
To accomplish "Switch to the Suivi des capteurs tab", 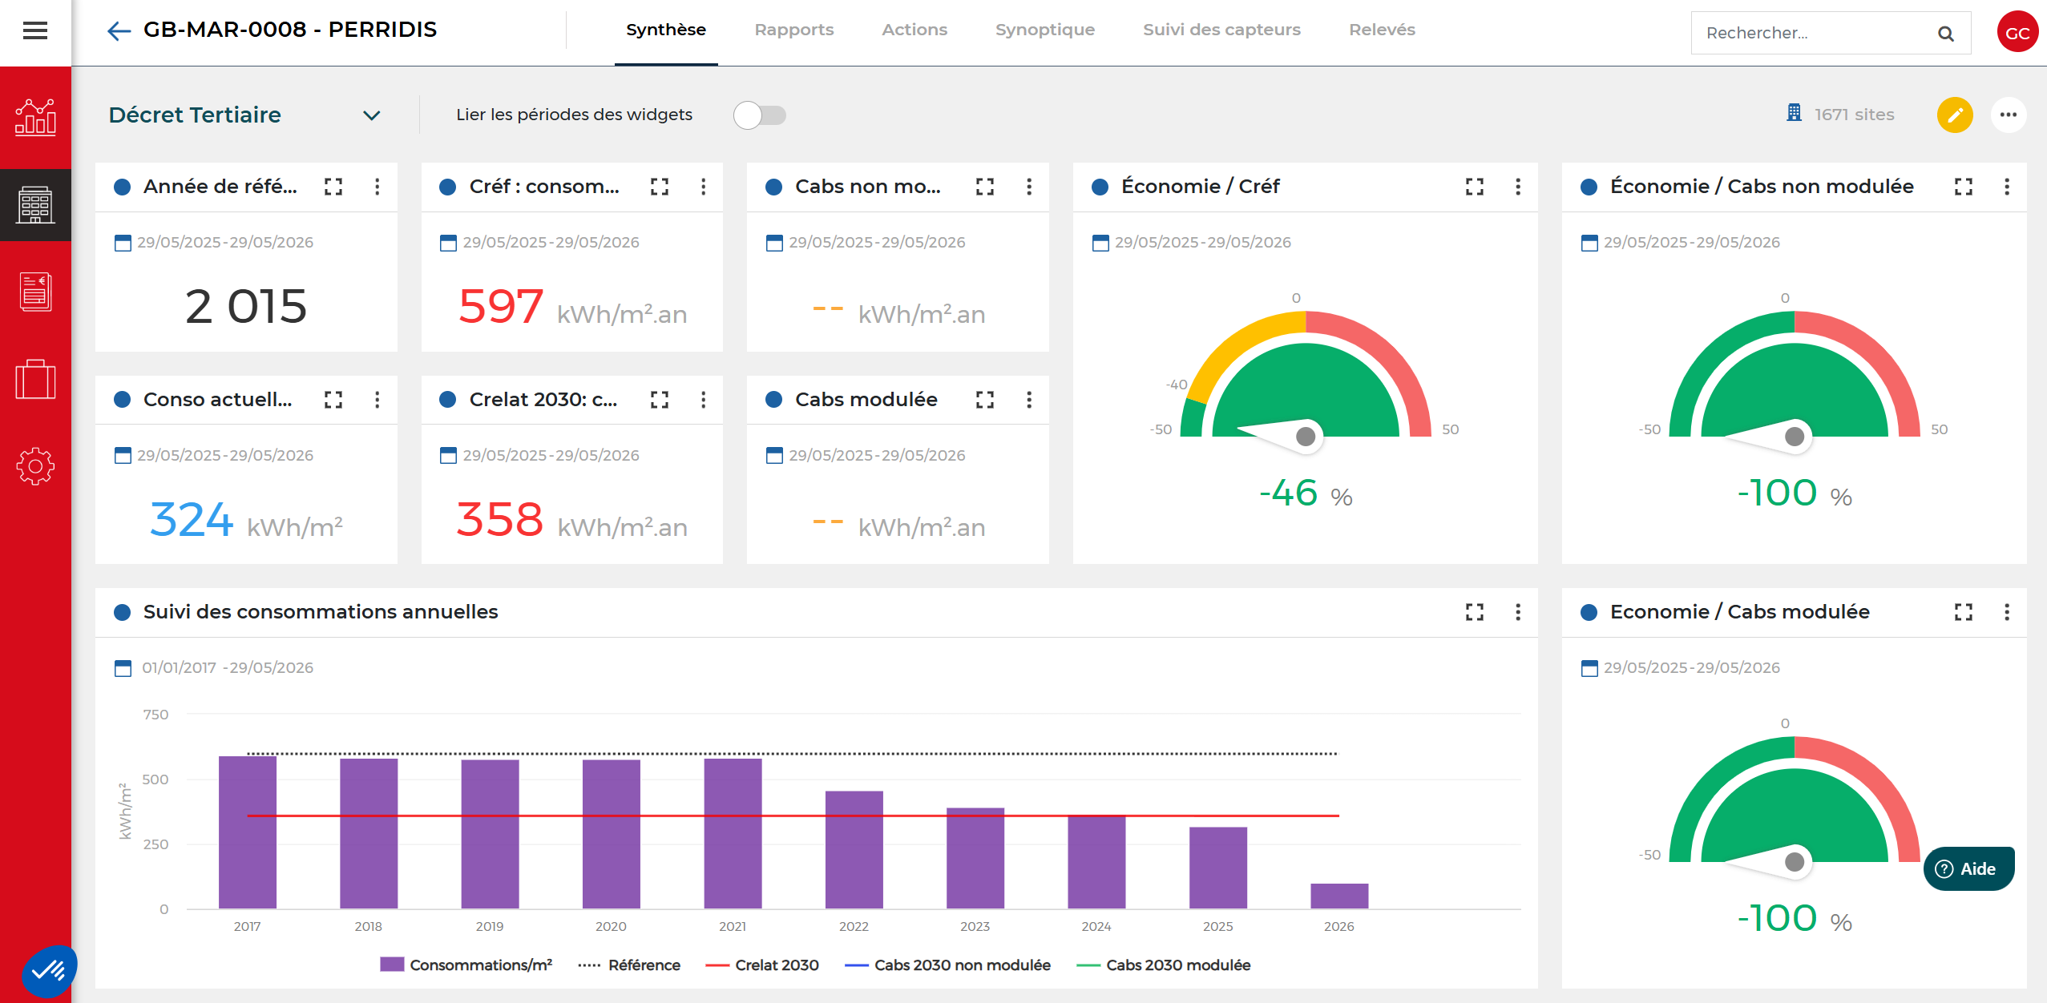I will coord(1221,30).
